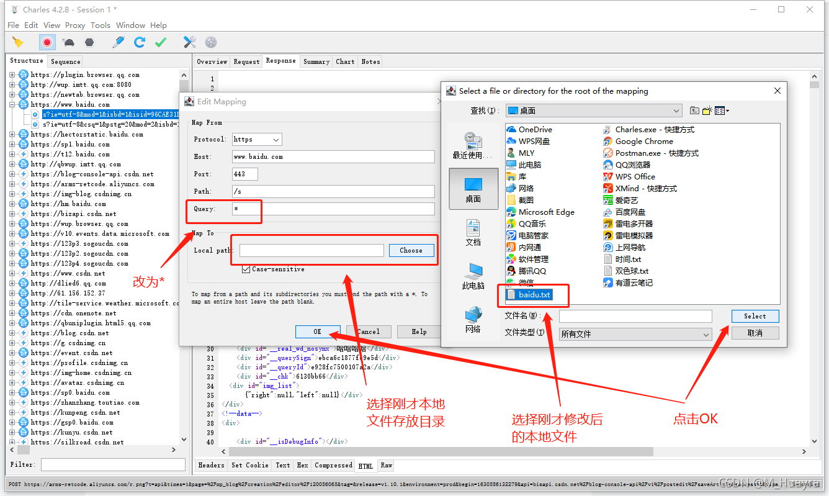Show the Raw response tab
Image resolution: width=829 pixels, height=496 pixels.
click(387, 465)
